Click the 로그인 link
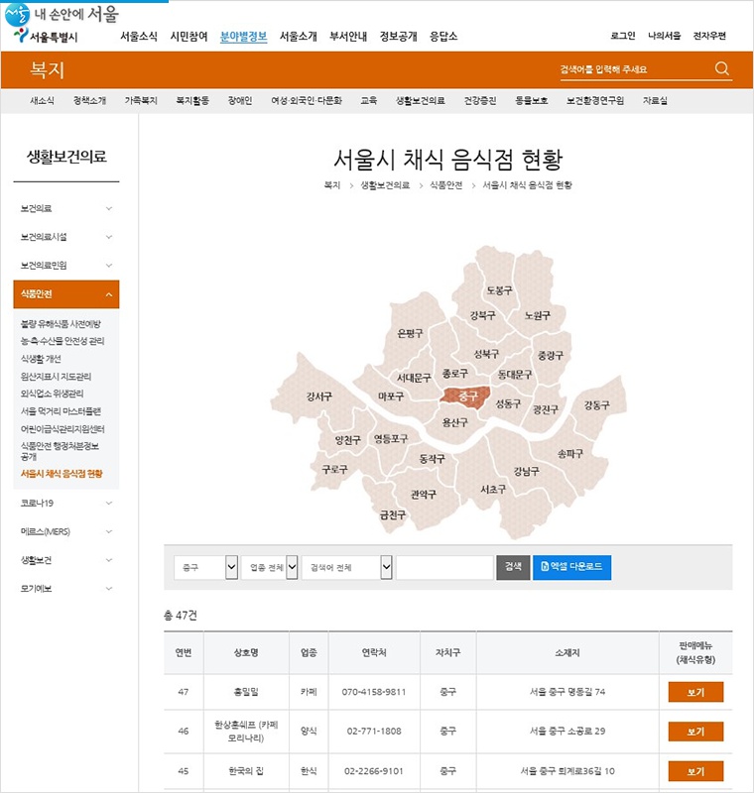The width and height of the screenshot is (754, 793). (622, 36)
